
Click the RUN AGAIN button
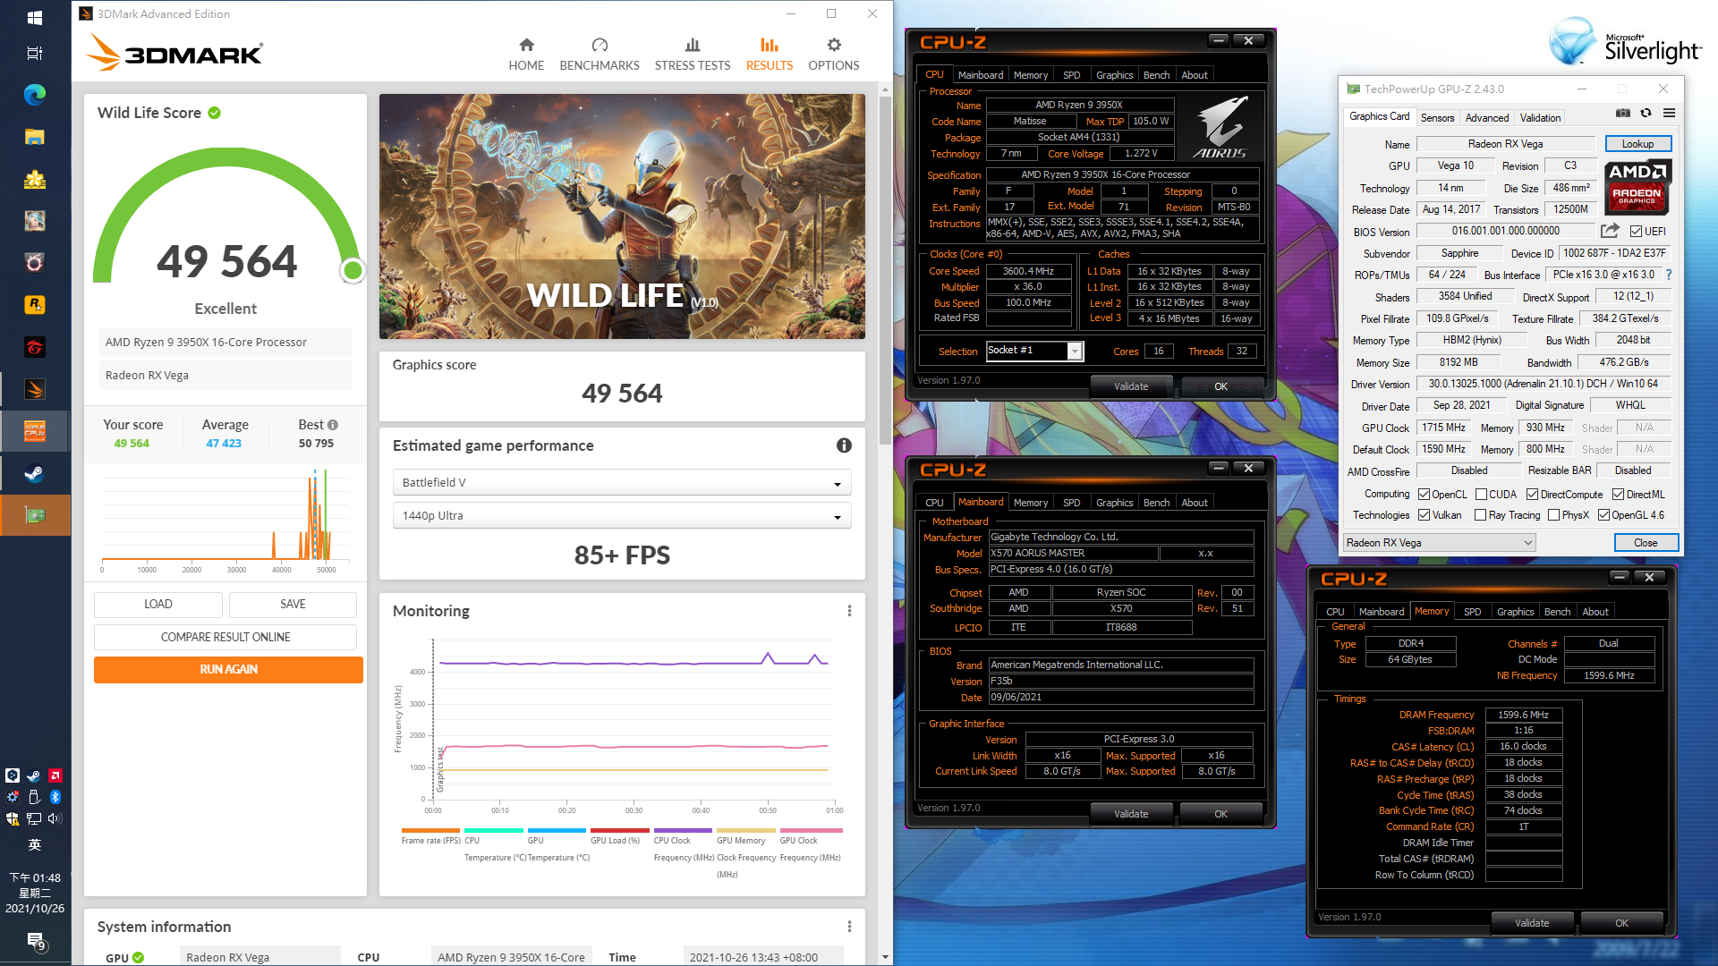coord(228,670)
